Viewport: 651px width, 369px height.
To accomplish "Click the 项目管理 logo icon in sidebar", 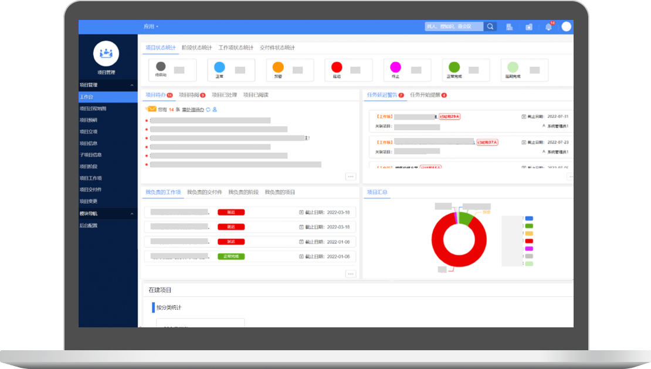I will coord(106,54).
